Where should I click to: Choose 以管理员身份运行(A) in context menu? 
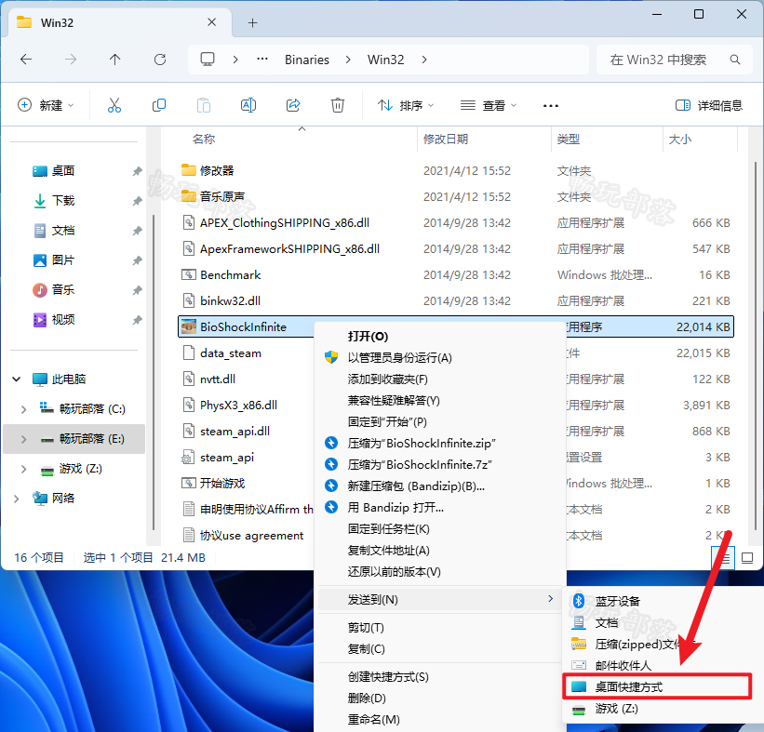tap(440, 358)
